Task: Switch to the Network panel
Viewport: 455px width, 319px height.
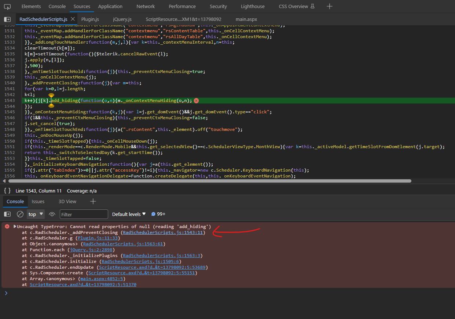Action: pyautogui.click(x=146, y=6)
